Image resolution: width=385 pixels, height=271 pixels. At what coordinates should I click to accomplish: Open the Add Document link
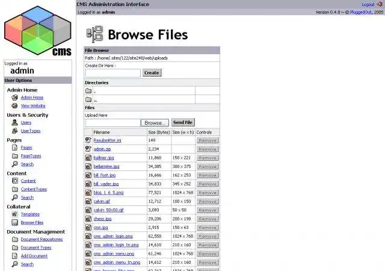[34, 256]
